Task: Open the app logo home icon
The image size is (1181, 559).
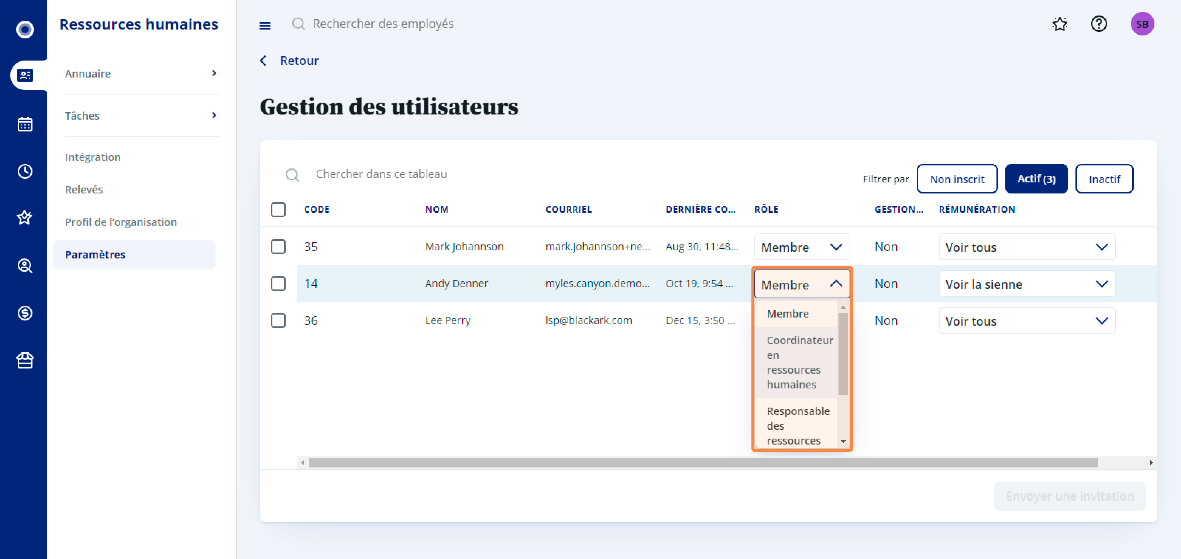Action: 25,29
